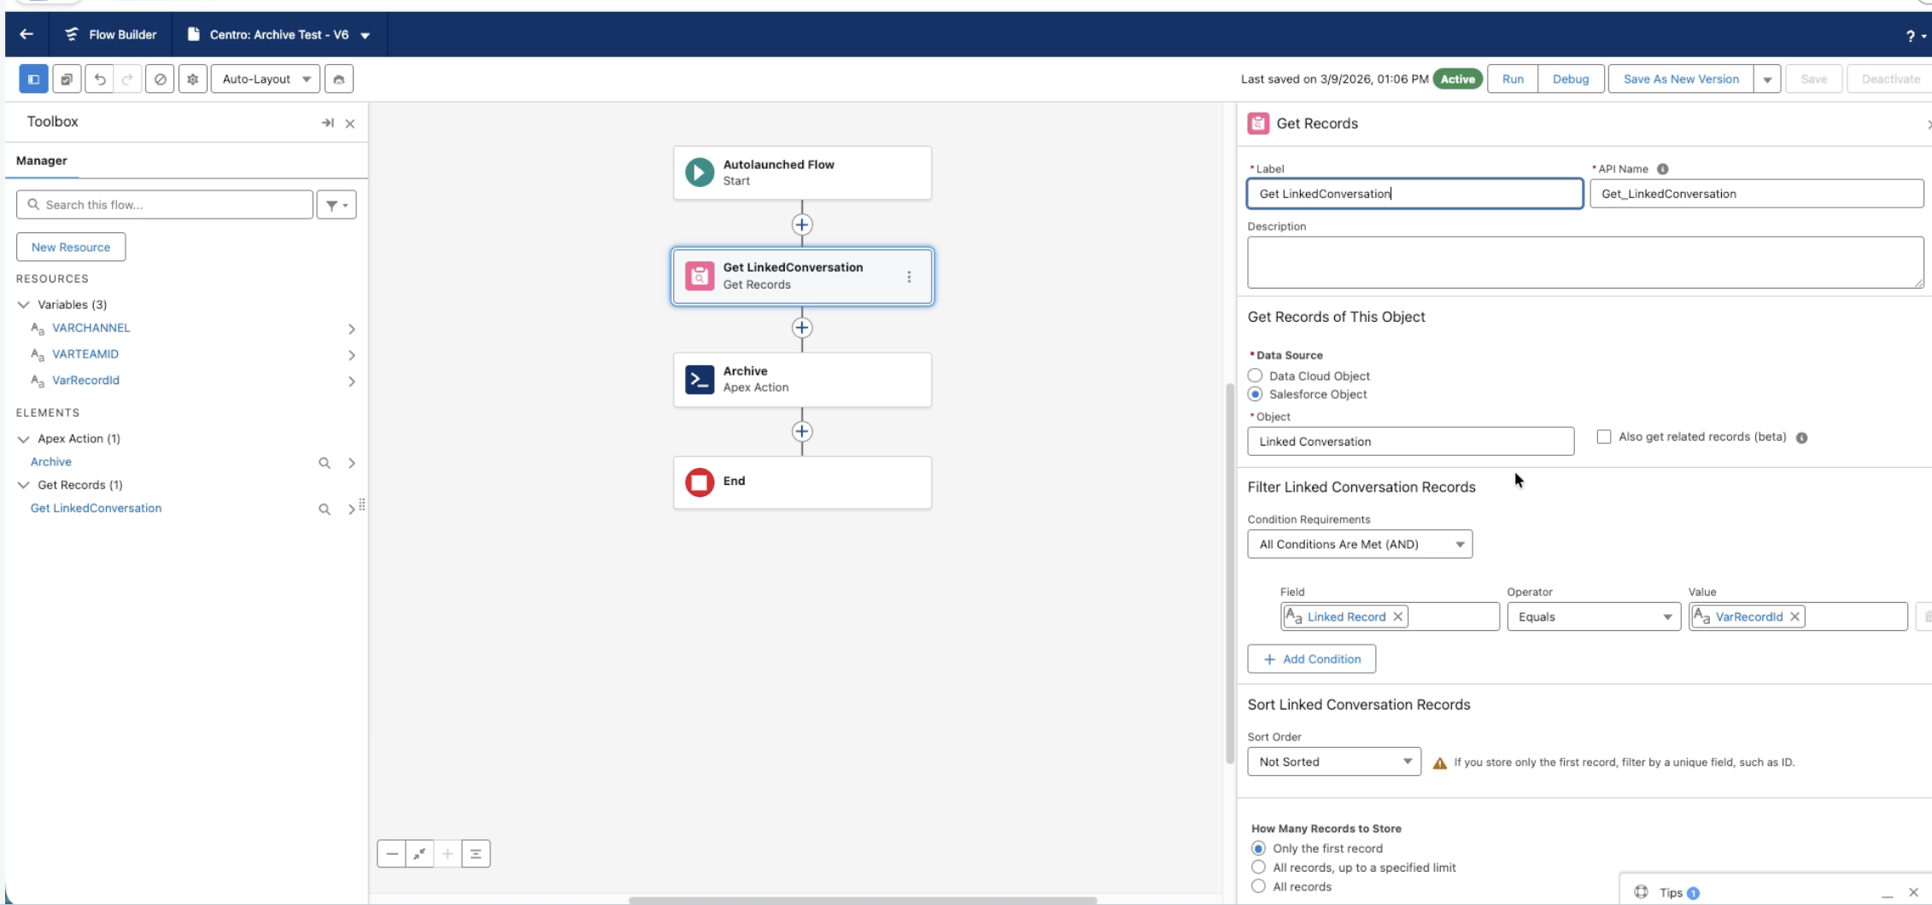Click the icon right of Auto-Layout

tap(339, 79)
